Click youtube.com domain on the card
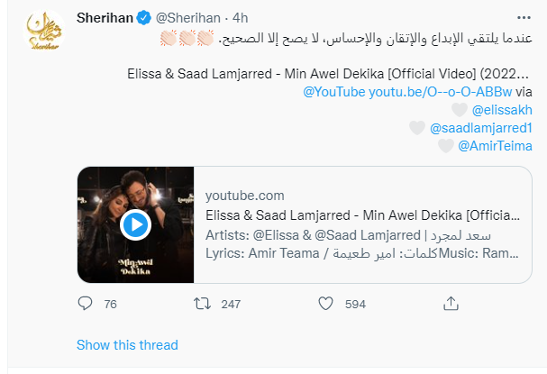The image size is (547, 374). 245,195
